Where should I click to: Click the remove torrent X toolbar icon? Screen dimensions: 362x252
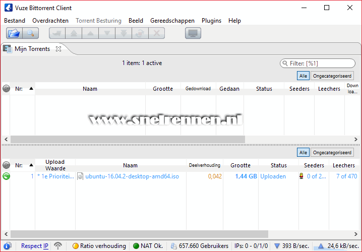pos(156,33)
